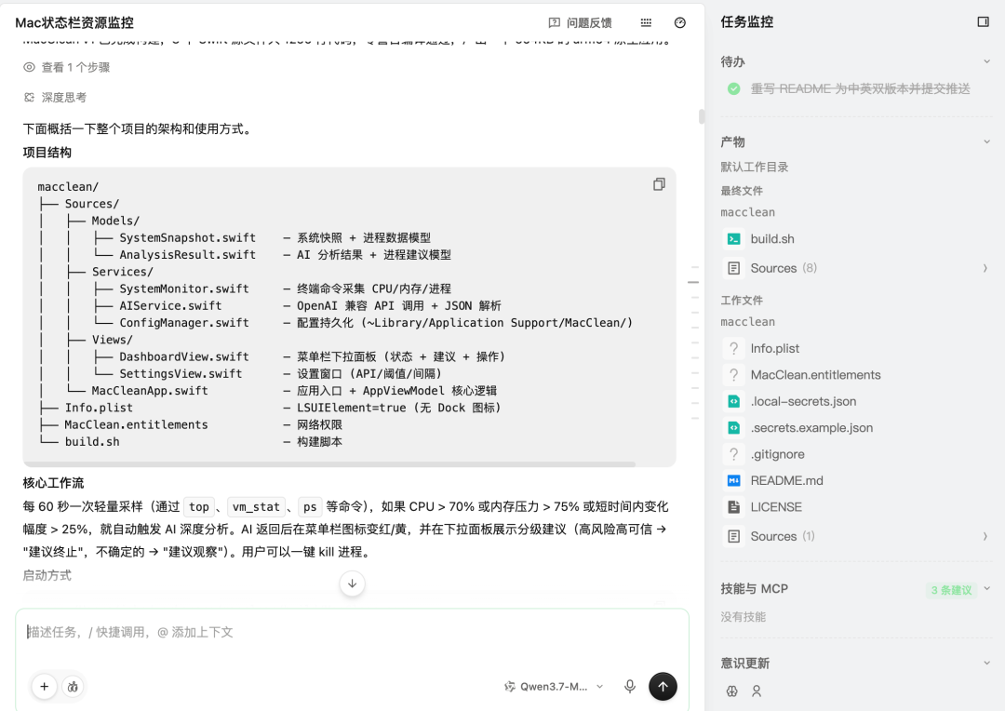Image resolution: width=1005 pixels, height=711 pixels.
Task: Open .secrets.example.json file
Action: point(811,428)
